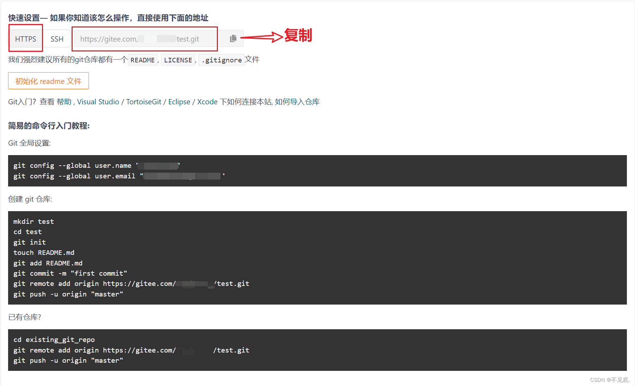Image resolution: width=635 pixels, height=386 pixels.
Task: Click the .gitignore tag text
Action: tap(222, 60)
